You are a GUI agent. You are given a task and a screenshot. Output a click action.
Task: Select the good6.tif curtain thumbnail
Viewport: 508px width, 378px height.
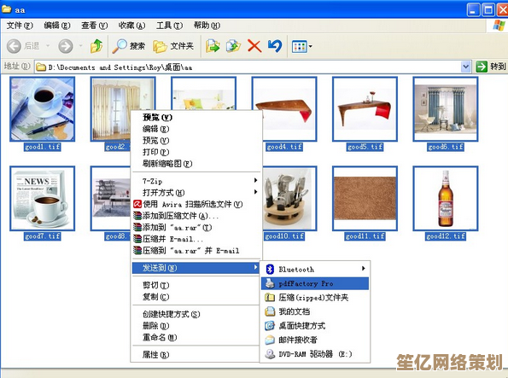click(446, 109)
